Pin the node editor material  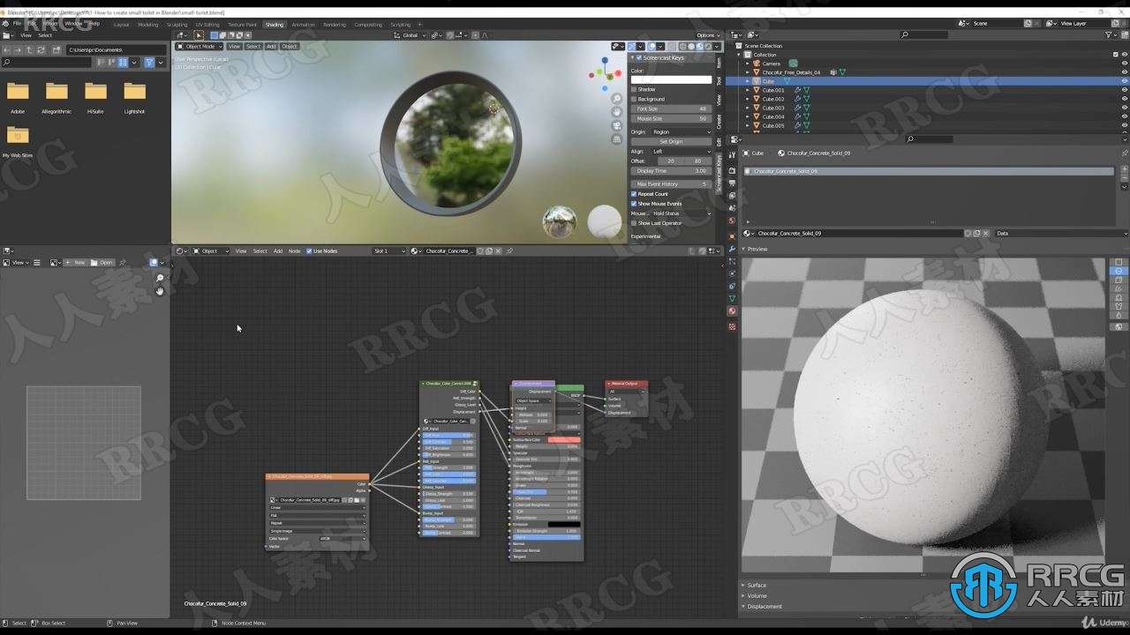click(509, 250)
